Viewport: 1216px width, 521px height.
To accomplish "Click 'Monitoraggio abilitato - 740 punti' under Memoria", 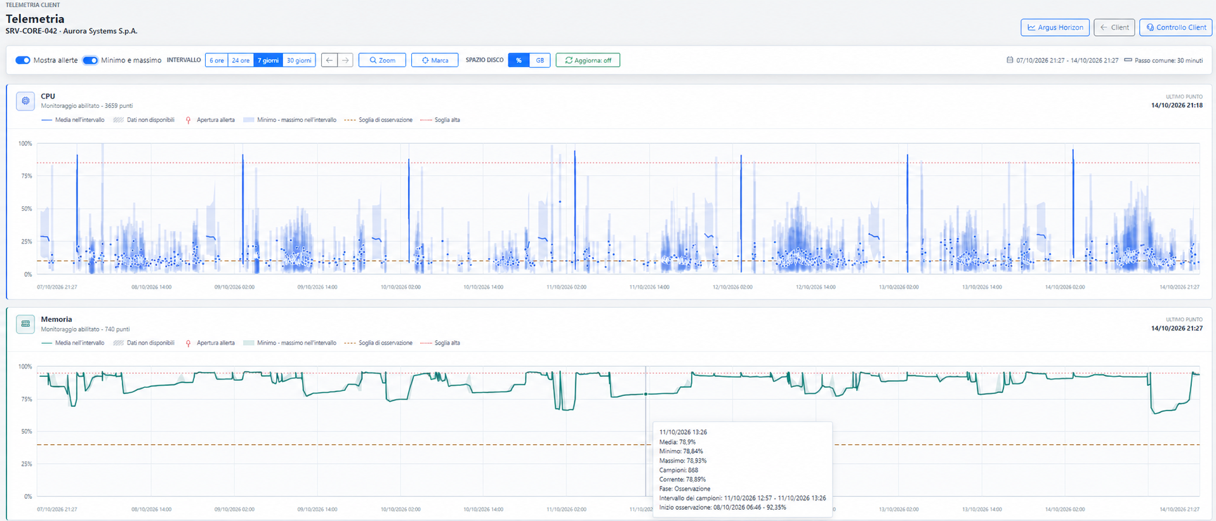I will (86, 329).
